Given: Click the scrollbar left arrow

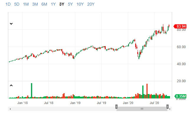Looking at the screenshot, I should tap(10, 109).
